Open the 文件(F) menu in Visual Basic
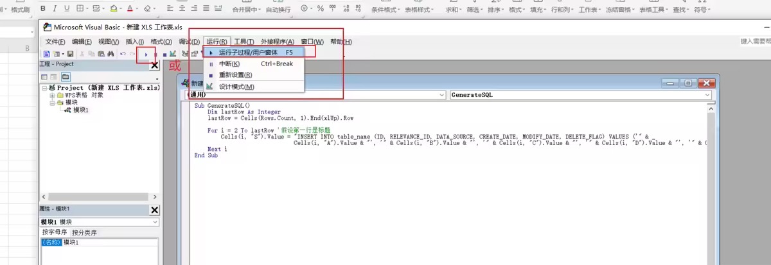Viewport: 771px width, 265px height. coord(56,42)
